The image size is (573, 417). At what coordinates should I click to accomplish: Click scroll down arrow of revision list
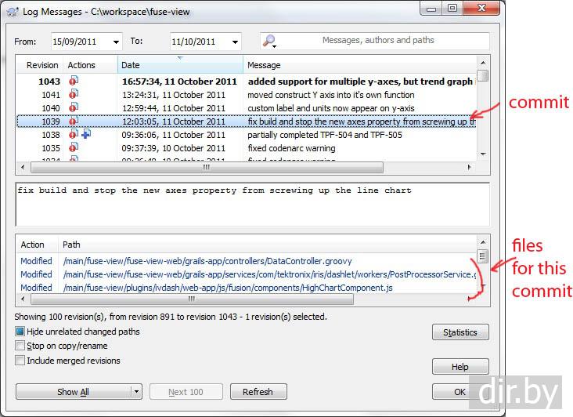(483, 154)
